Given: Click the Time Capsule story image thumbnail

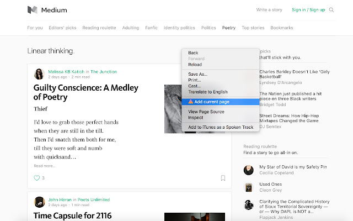Looking at the screenshot, I should (x=195, y=217).
